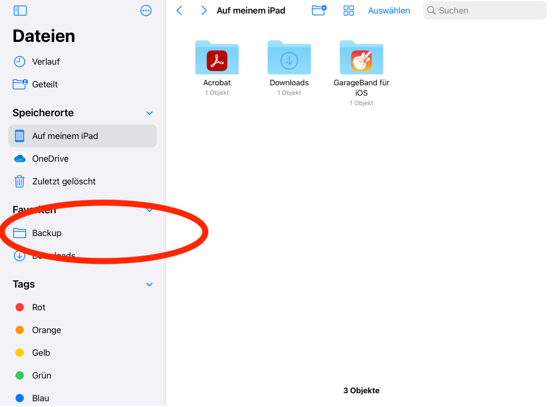The image size is (559, 407).
Task: Open the Acrobat folder
Action: tap(217, 58)
